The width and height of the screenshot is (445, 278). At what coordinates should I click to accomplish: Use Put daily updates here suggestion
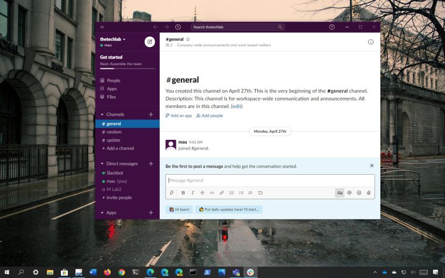(x=229, y=210)
